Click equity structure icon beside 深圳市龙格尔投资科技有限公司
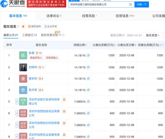 64,99
